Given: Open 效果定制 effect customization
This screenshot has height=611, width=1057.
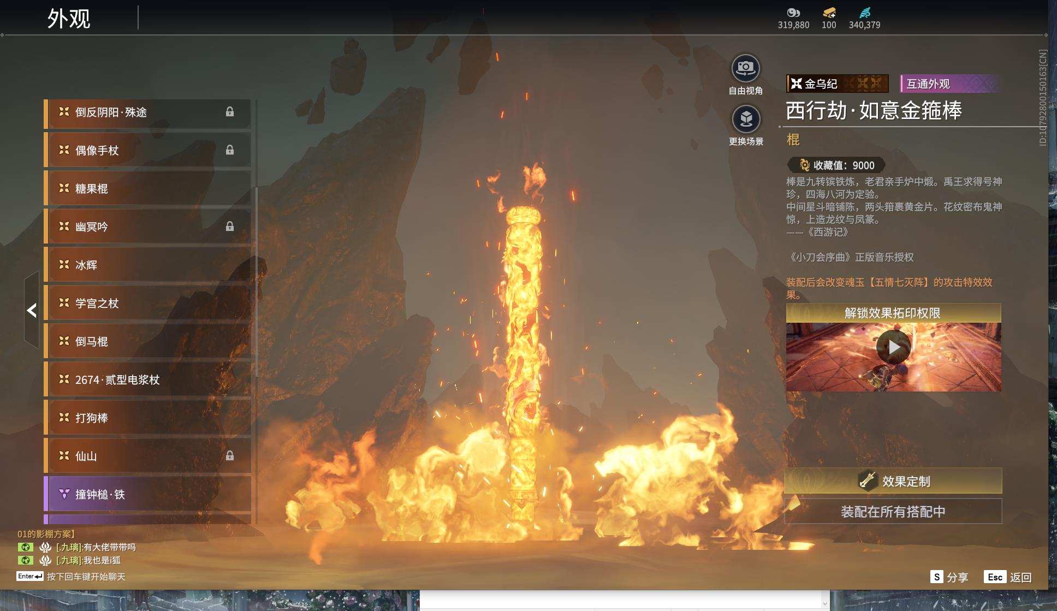Looking at the screenshot, I should (x=893, y=481).
